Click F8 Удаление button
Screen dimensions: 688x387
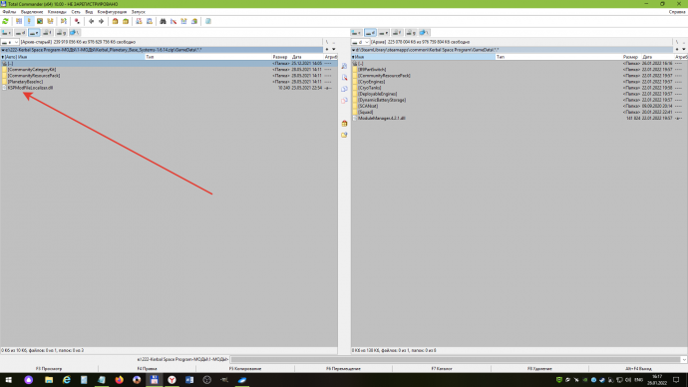(x=540, y=369)
